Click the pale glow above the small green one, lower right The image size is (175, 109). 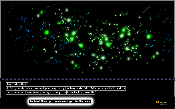[x=157, y=53]
